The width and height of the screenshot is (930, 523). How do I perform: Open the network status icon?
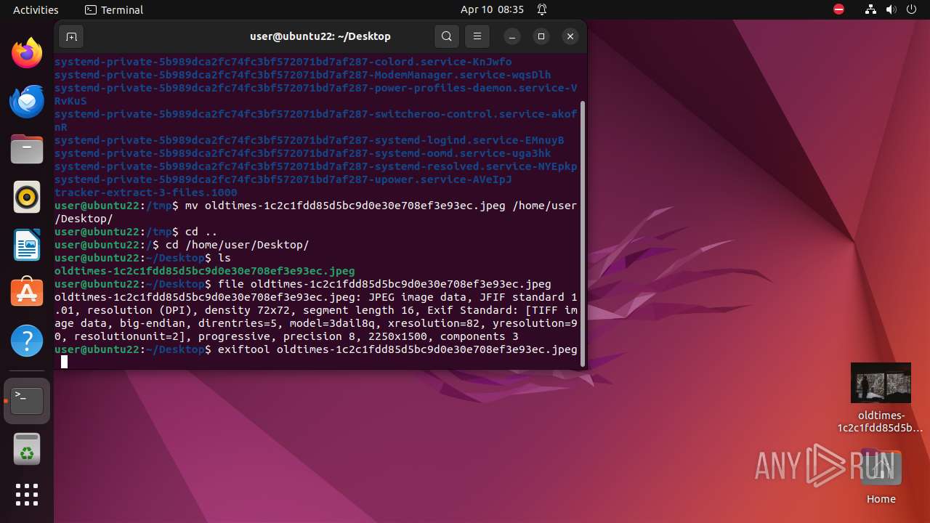click(871, 9)
